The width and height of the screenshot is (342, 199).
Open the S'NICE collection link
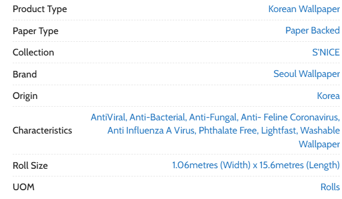click(326, 52)
